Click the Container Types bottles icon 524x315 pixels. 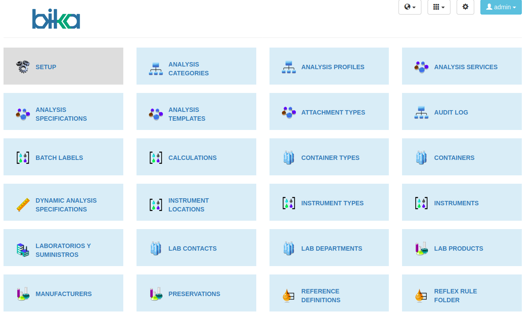click(x=288, y=158)
